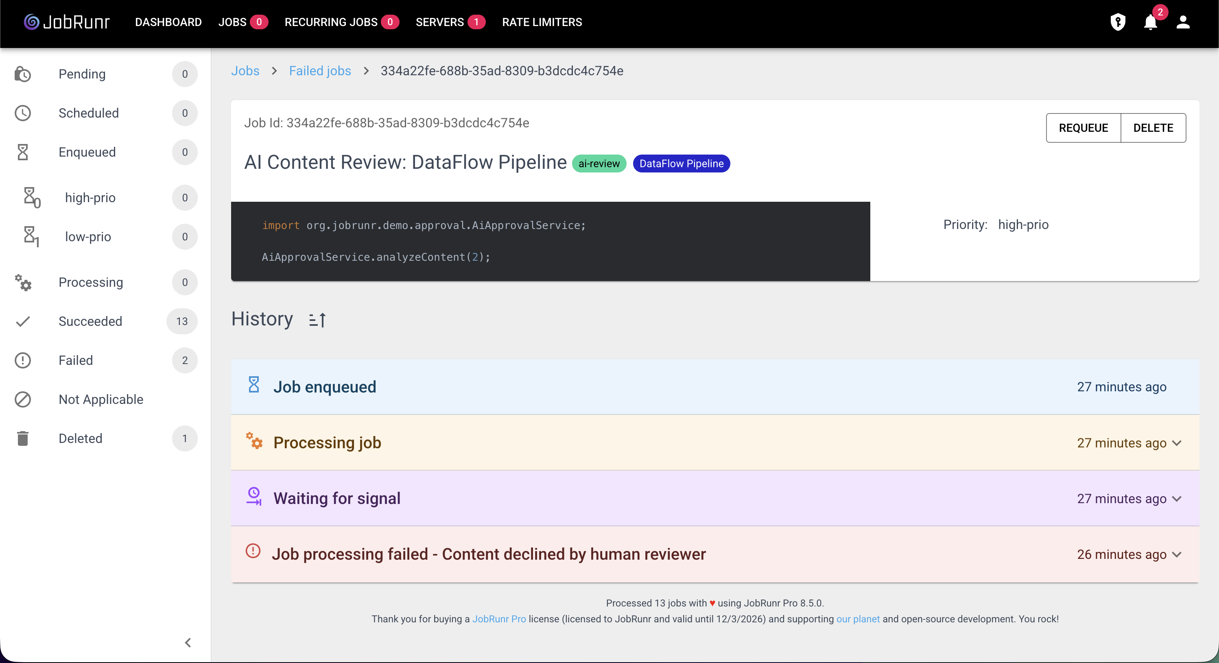Click the Requeue button
This screenshot has width=1219, height=663.
point(1083,128)
